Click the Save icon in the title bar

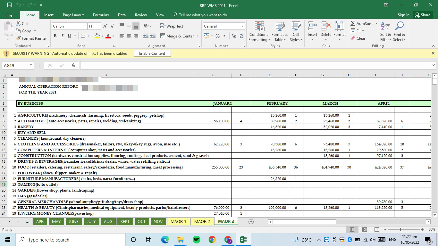(9, 5)
